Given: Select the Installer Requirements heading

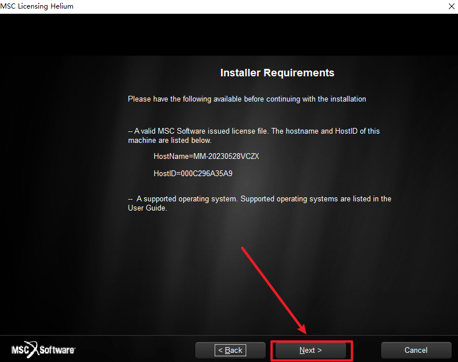Looking at the screenshot, I should point(277,73).
